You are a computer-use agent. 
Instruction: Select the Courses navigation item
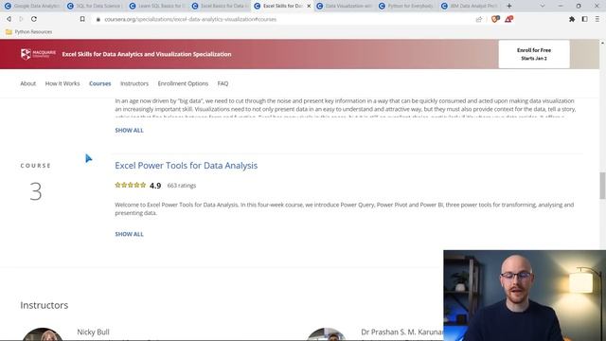tap(100, 83)
